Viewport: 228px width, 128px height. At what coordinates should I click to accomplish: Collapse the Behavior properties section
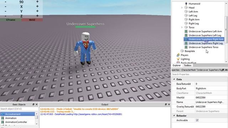[x=174, y=116]
